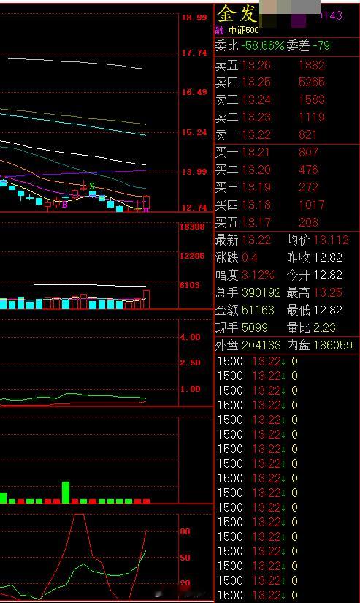This screenshot has height=603, width=360.
Task: Click the green S sell signal marker
Action: pyautogui.click(x=92, y=186)
